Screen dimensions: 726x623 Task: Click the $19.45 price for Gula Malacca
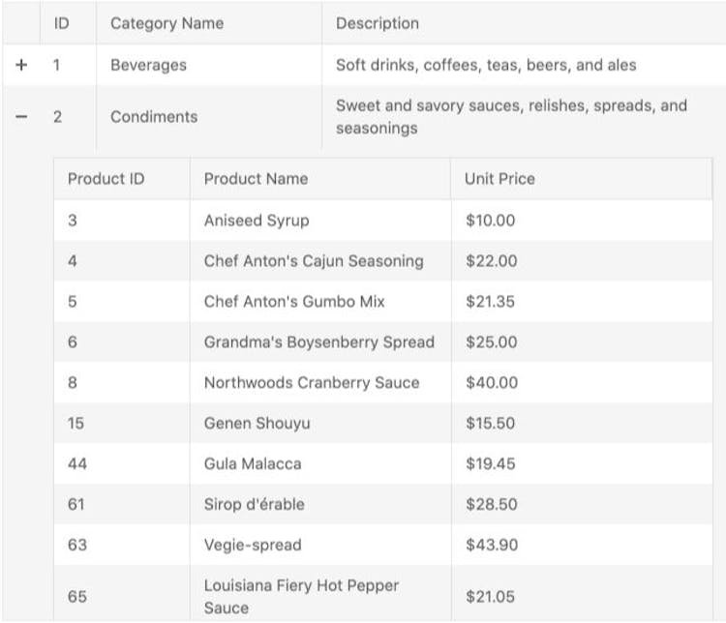click(491, 464)
